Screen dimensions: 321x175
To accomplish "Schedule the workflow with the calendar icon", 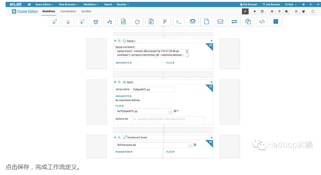I will coord(262,12).
